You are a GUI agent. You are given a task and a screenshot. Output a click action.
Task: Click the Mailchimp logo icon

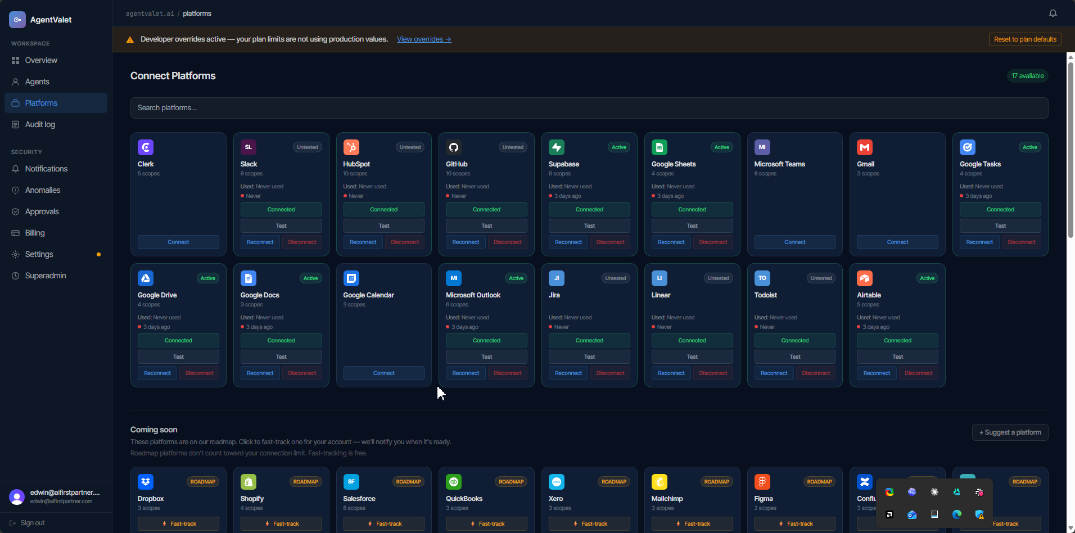[660, 482]
